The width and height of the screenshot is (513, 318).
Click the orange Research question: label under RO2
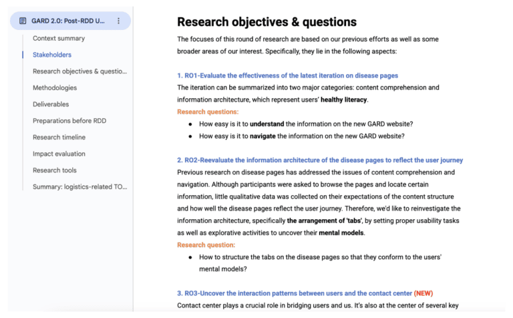206,245
